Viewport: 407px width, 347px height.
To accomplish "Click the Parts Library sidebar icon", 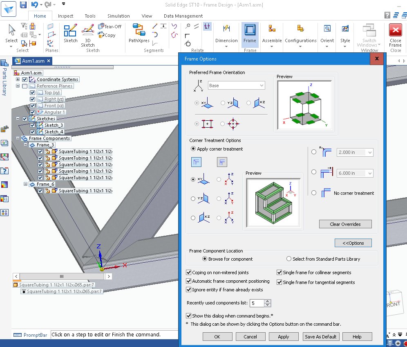I will click(x=4, y=63).
